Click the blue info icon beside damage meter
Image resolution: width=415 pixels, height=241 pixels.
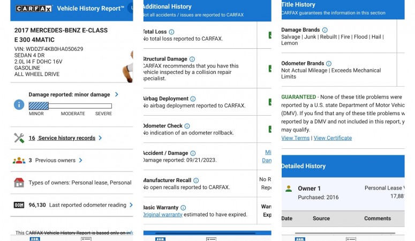coord(19,104)
